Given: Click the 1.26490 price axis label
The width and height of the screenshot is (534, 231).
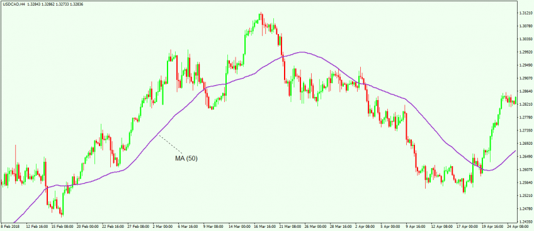Looking at the screenshot, I should [x=526, y=157].
